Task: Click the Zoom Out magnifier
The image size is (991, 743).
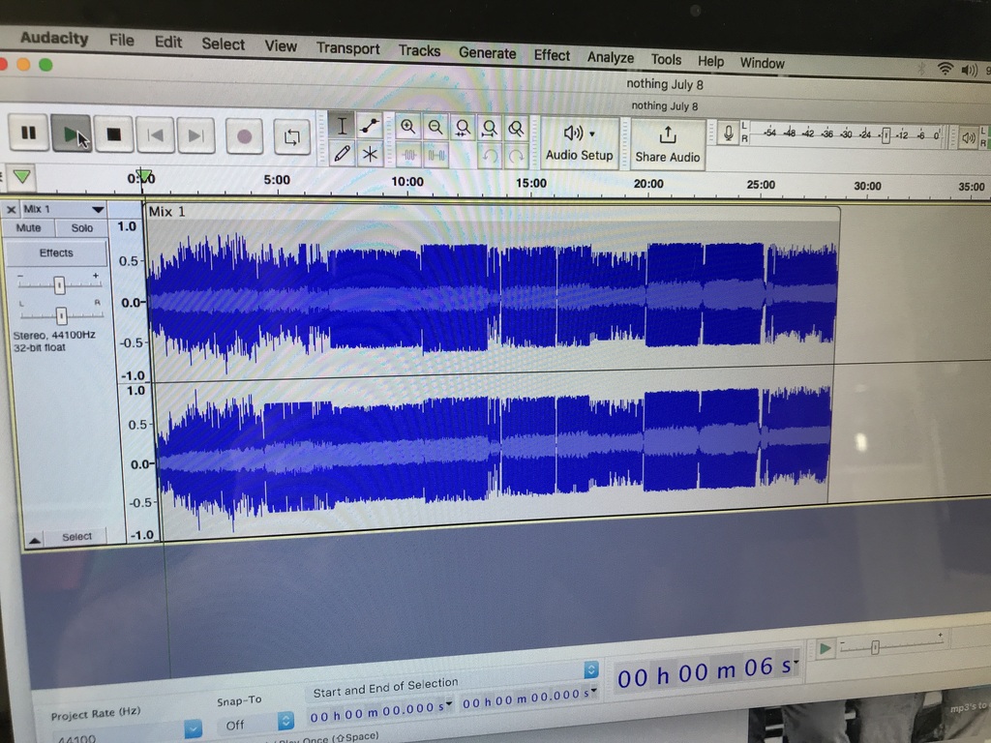Action: (x=435, y=128)
